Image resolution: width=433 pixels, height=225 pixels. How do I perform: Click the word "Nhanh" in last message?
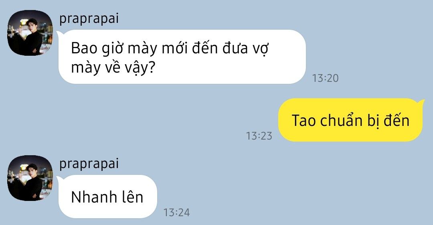[x=91, y=197]
